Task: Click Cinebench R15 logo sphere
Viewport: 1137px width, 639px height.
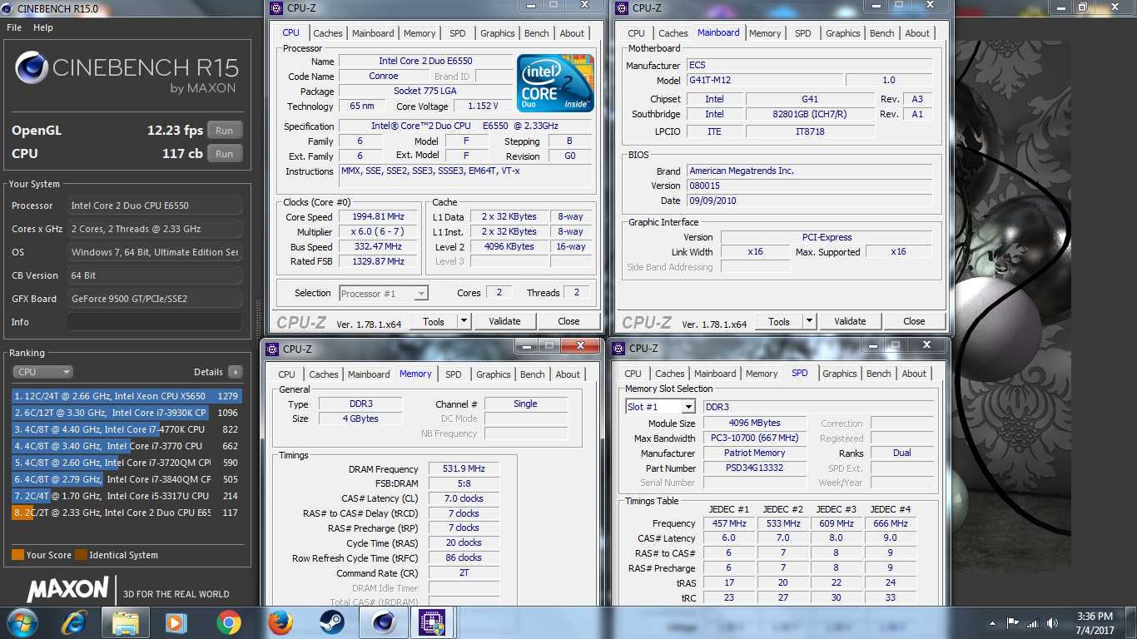Action: coord(32,68)
